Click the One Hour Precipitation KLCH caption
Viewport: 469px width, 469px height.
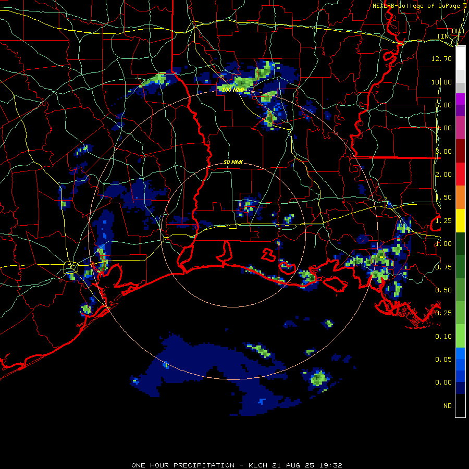point(237,465)
